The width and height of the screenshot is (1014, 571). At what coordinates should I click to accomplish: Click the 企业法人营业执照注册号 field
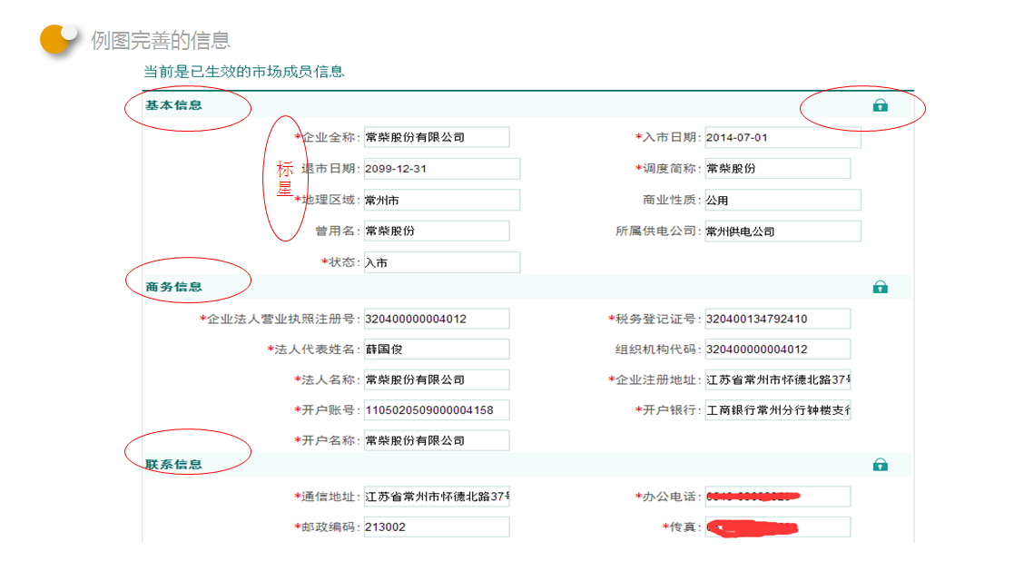[x=437, y=319]
